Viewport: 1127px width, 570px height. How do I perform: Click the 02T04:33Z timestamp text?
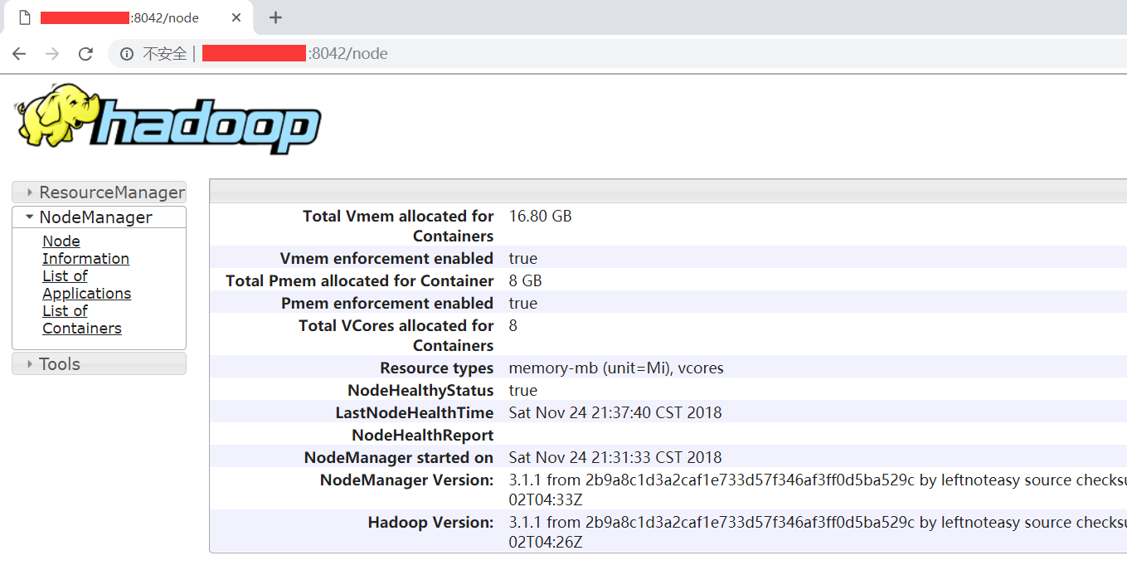point(546,500)
